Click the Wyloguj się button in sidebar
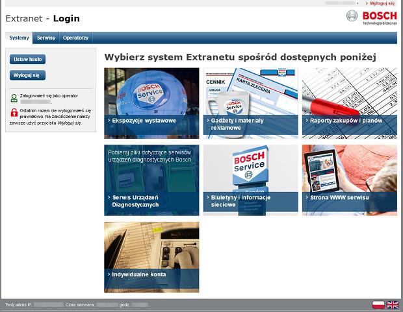 click(27, 75)
